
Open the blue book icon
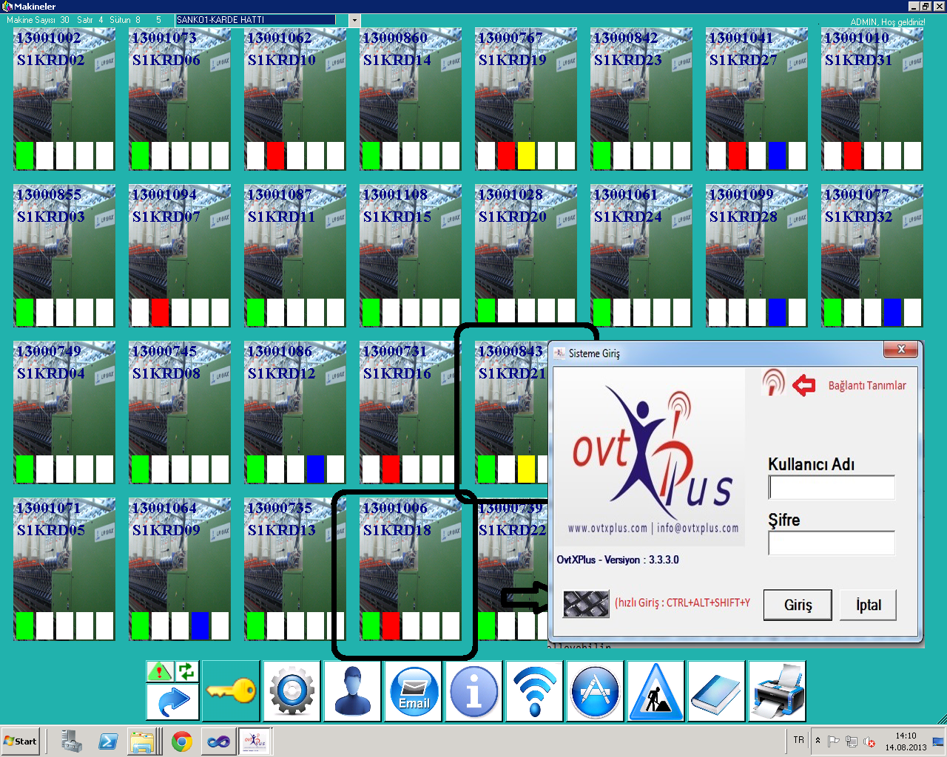tap(716, 691)
